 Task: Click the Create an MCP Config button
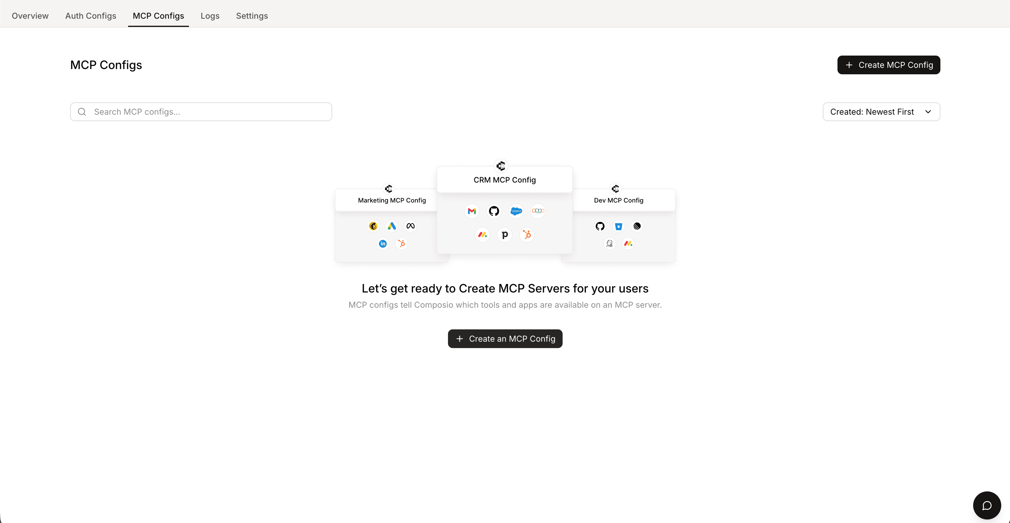point(505,339)
